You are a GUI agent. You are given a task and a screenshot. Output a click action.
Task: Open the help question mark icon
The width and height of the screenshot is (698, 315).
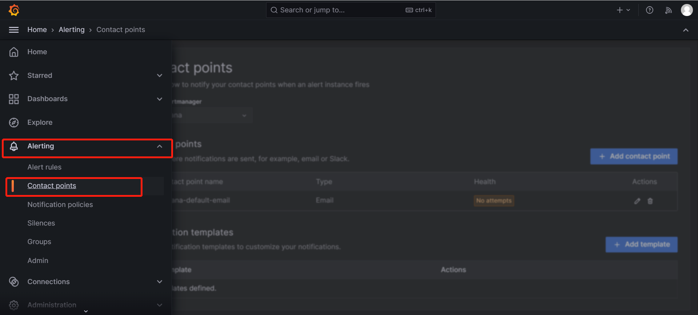pos(649,10)
